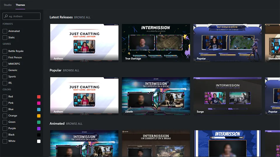Choose the green color swatch
The image size is (280, 157).
pos(39,122)
